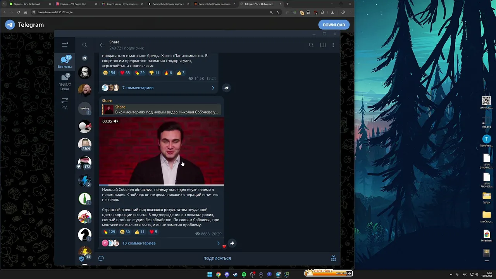Open discussion icon at the bottom left of chat

coord(101,258)
